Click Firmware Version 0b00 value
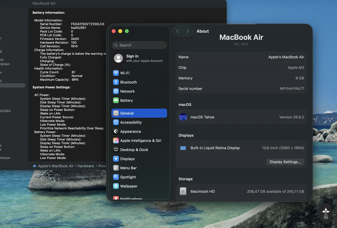The height and width of the screenshot is (228, 337). [75, 39]
